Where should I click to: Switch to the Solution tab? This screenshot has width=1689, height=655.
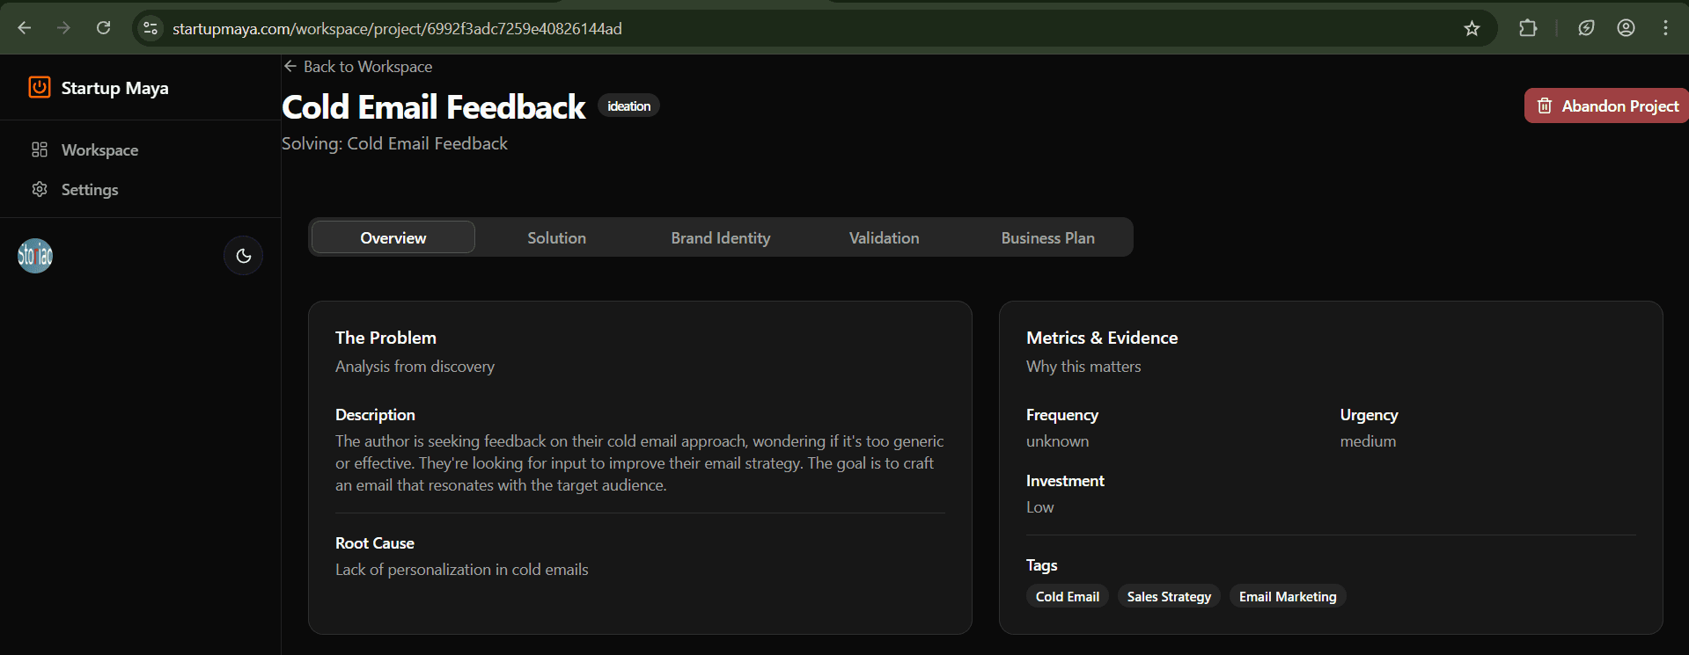556,237
